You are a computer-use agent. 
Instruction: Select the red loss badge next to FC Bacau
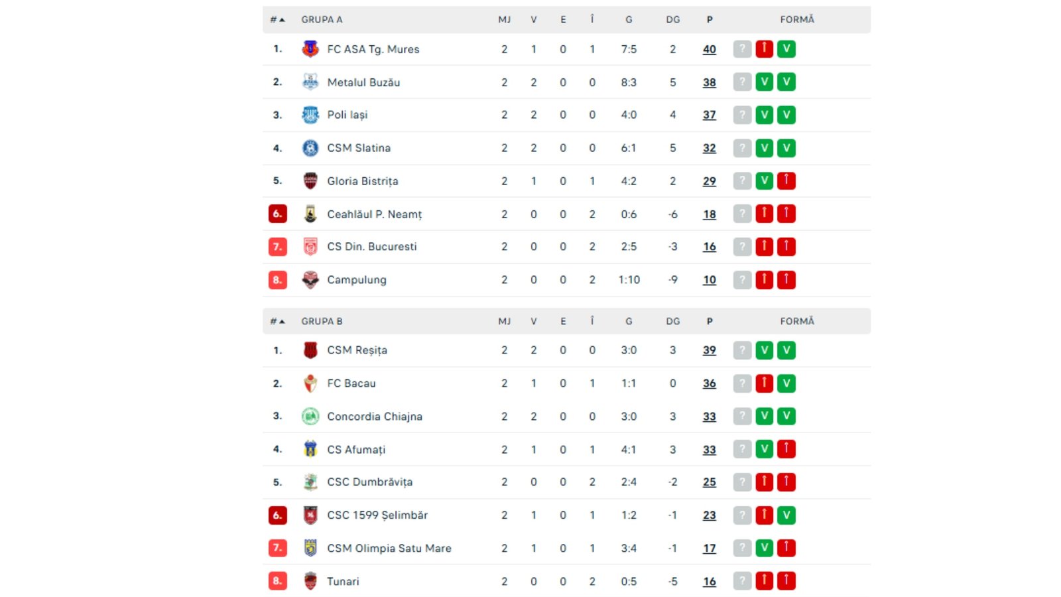click(764, 383)
